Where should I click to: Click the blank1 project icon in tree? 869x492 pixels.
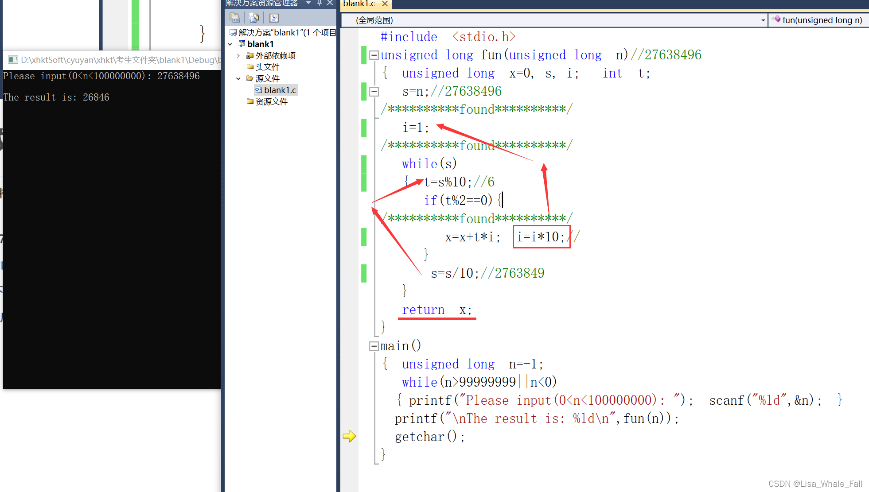click(x=242, y=44)
